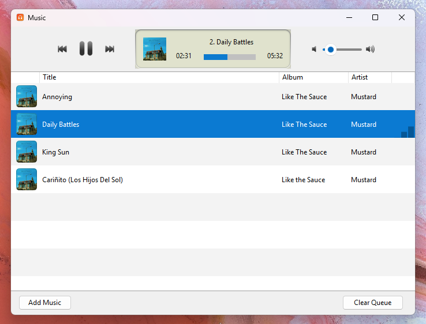Close the Music window
426x324 pixels.
pos(402,18)
